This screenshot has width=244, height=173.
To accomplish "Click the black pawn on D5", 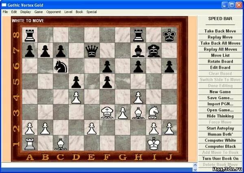I will [x=76, y=82].
